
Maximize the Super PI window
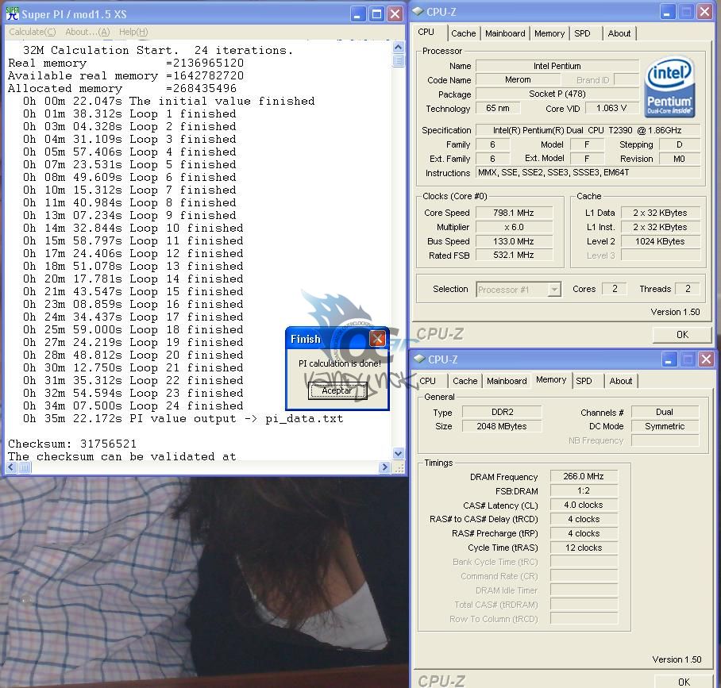376,13
